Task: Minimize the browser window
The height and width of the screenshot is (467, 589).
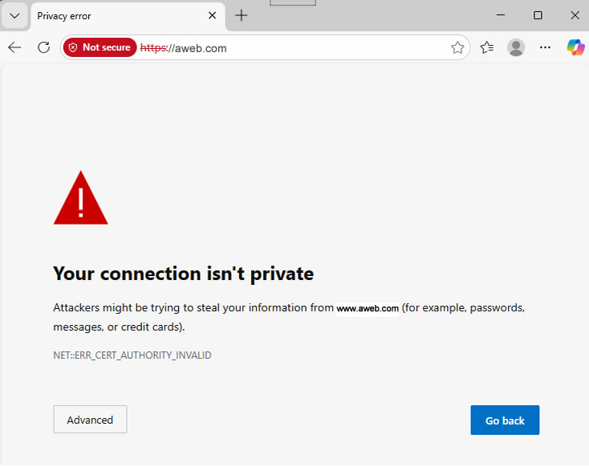Action: tap(500, 15)
